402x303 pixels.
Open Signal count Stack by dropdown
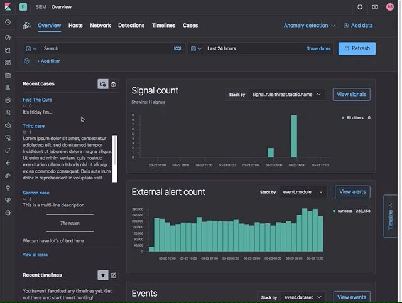286,95
